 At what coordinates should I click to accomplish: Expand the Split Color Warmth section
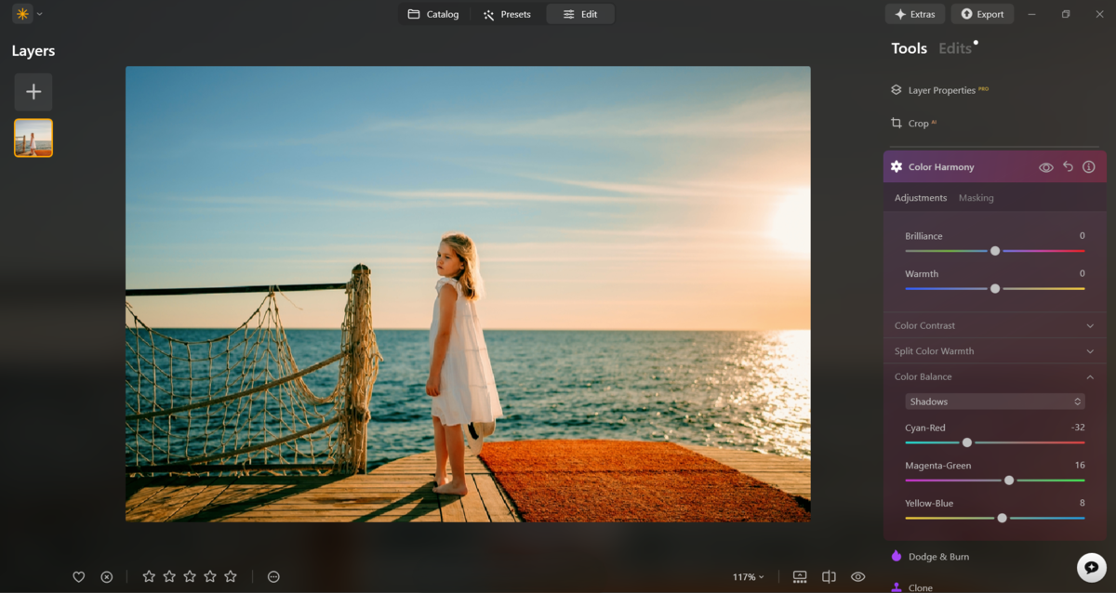(995, 351)
